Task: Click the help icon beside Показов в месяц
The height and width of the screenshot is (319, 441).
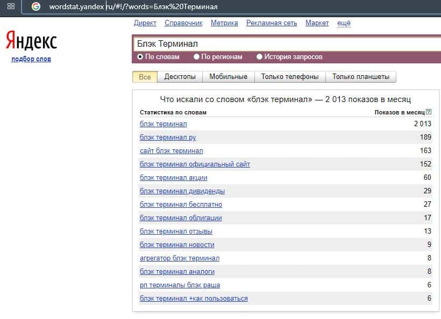Action: click(428, 112)
